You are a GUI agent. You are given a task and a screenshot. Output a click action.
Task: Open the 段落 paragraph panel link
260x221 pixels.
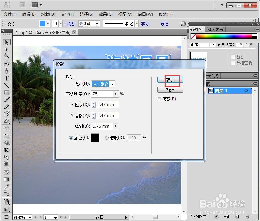point(164,24)
